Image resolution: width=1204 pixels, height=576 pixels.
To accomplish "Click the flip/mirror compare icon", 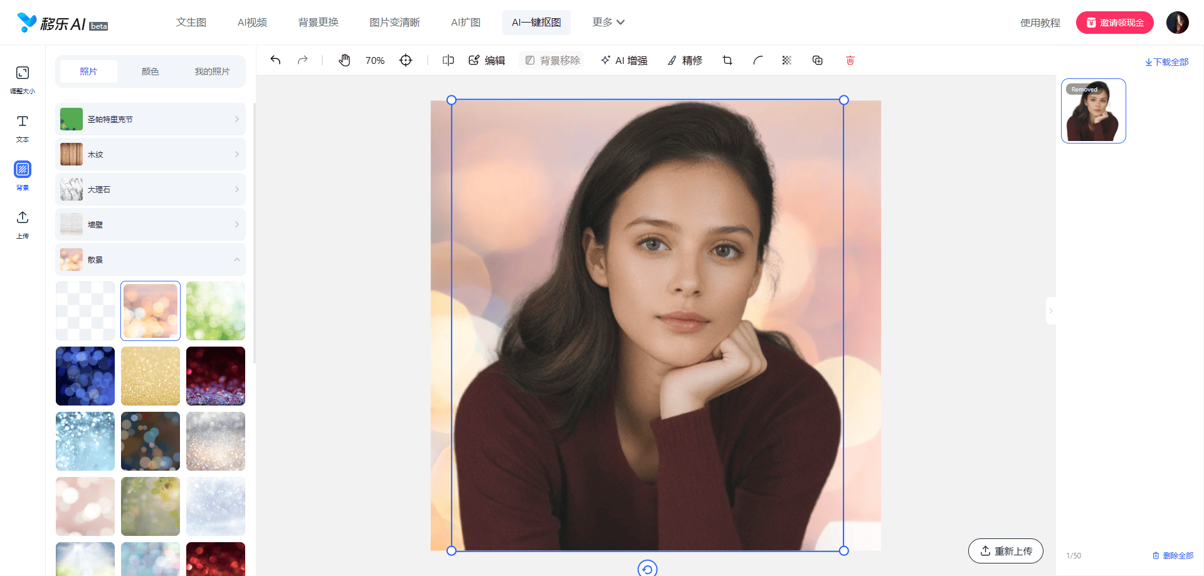I will 448,60.
